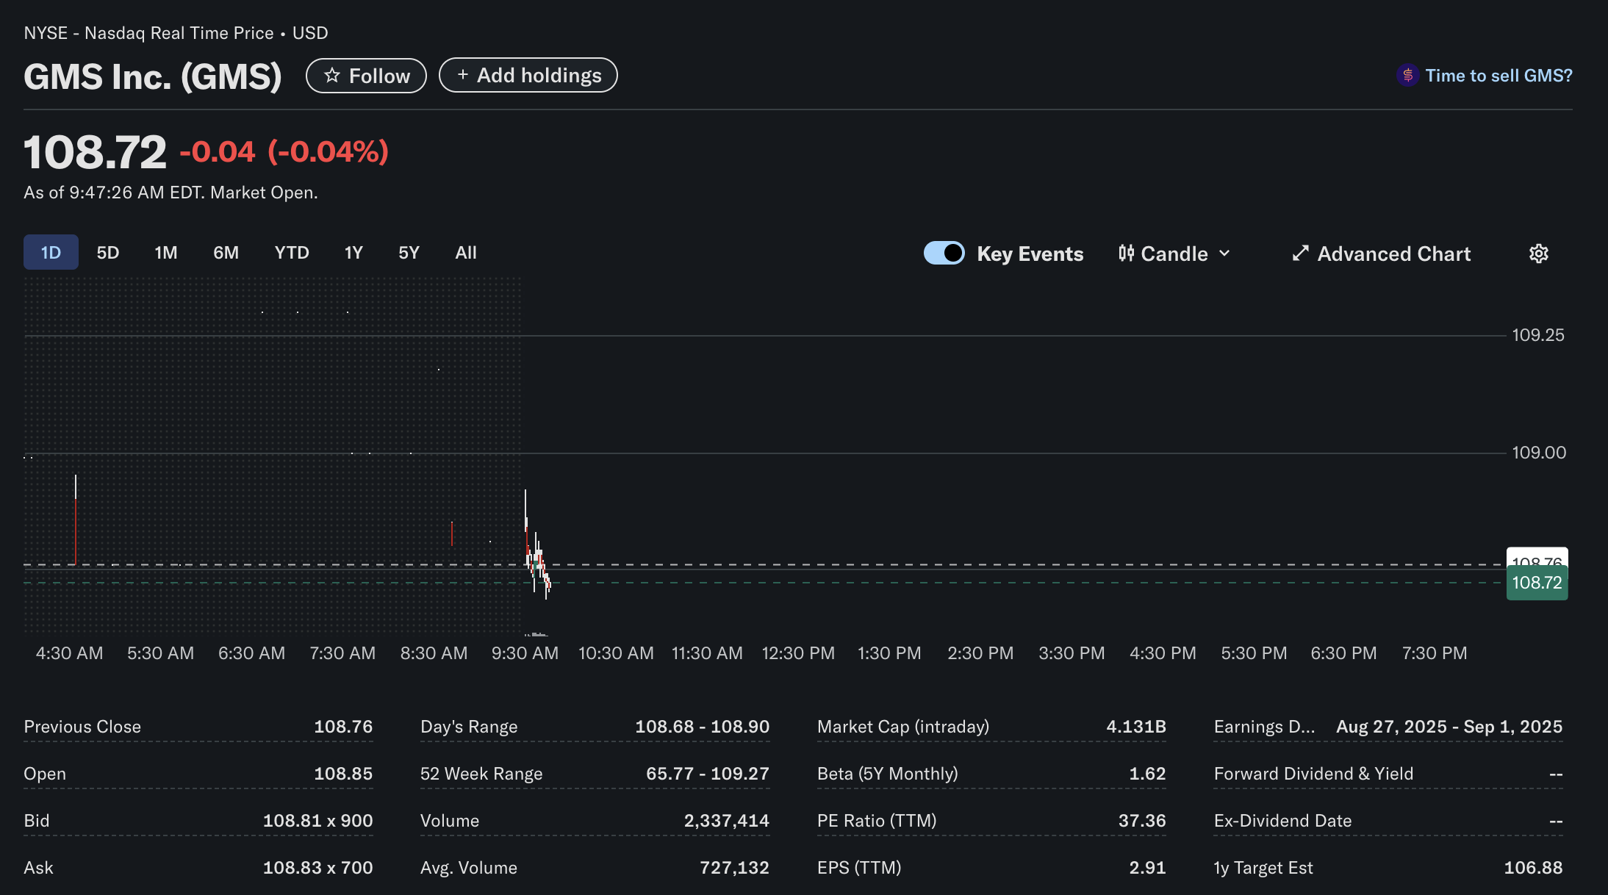Click the purple dollar icon beside Time to sell
Viewport: 1608px width, 895px height.
[1407, 75]
